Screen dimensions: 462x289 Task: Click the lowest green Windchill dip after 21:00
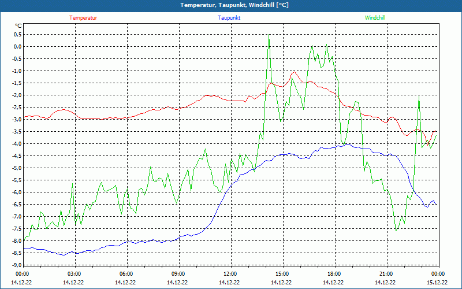[396, 231]
